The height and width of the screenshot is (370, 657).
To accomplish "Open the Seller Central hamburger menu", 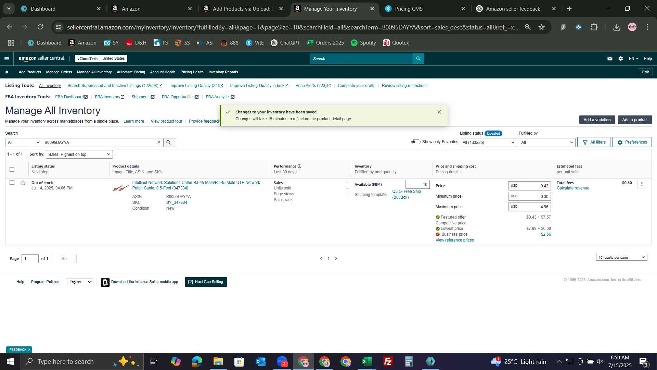I will (7, 59).
